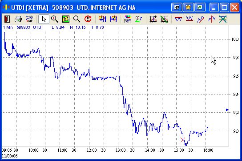Viewport: 242px width, 161px height.
Task: Click the red refresh alert icon
Action: tap(88, 19)
